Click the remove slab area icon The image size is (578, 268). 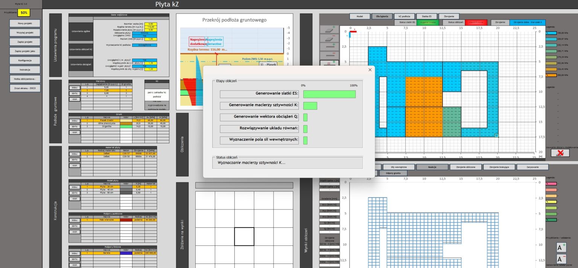328,39
